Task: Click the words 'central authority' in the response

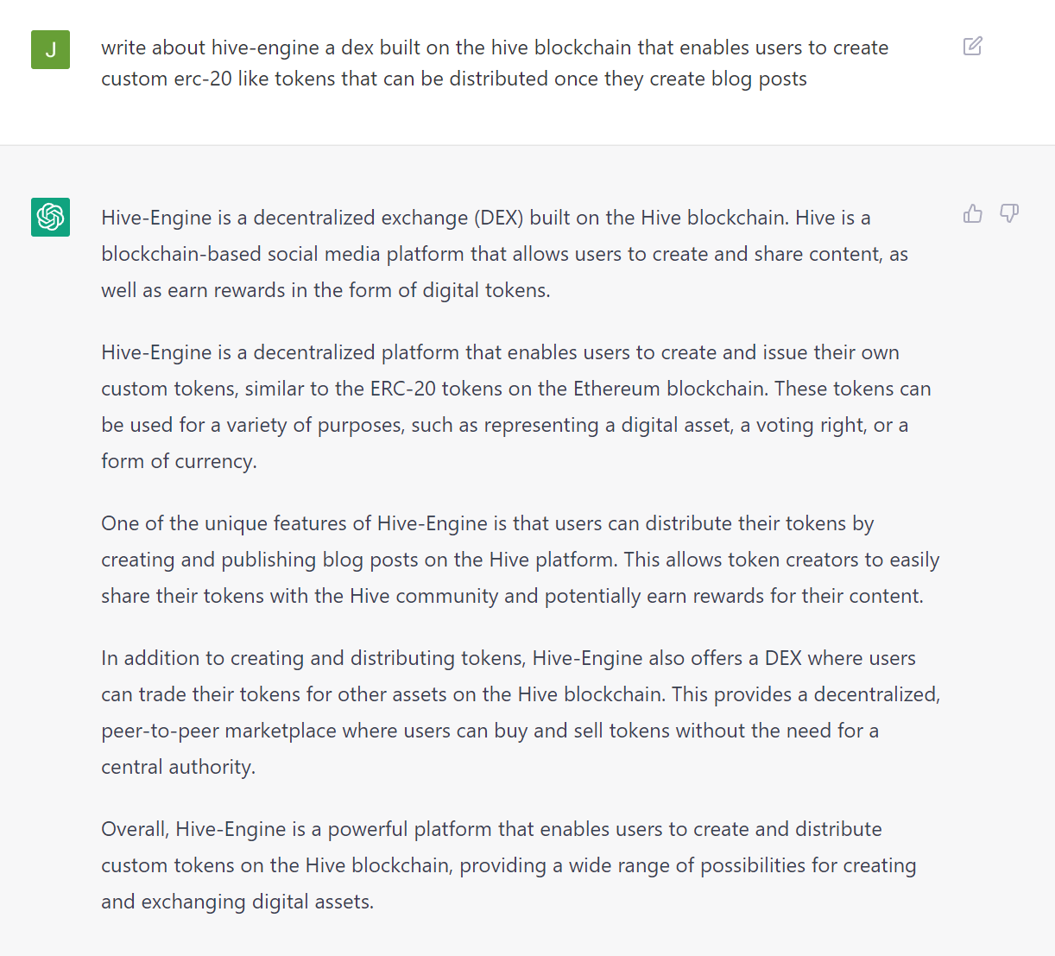Action: (177, 767)
